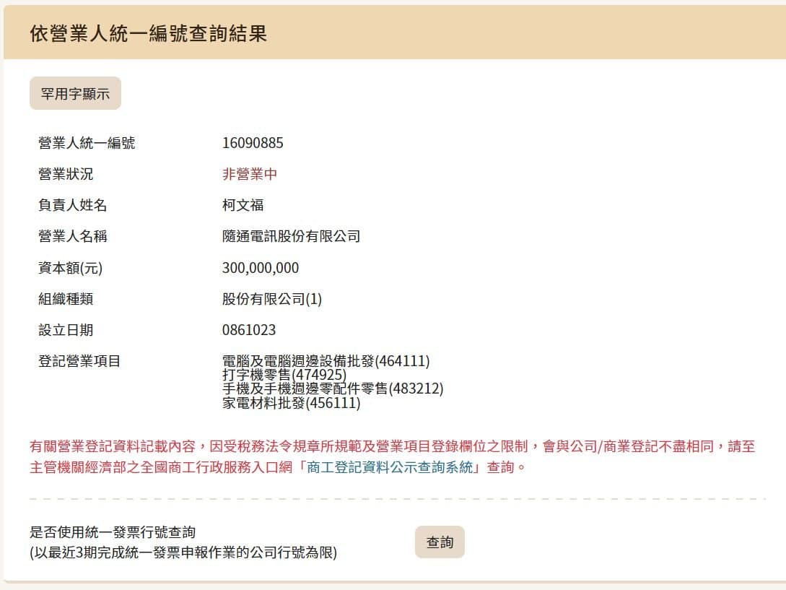Click the 罕用字顯示 button
This screenshot has height=590, width=786.
(x=75, y=93)
